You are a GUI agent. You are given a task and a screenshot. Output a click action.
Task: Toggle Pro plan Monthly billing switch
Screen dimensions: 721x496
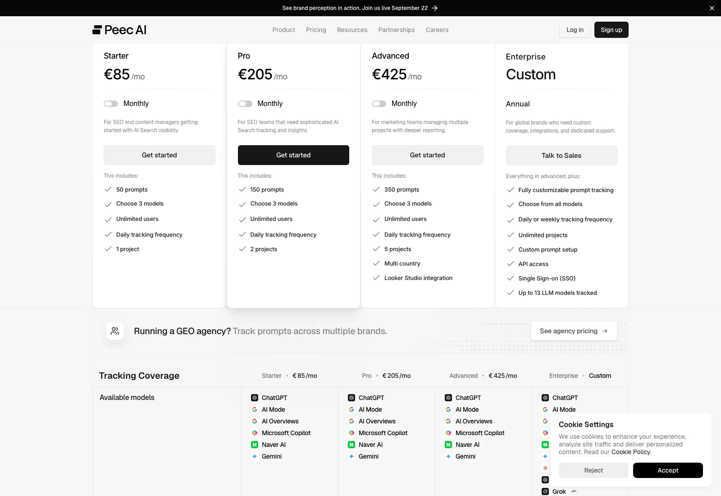coord(245,104)
